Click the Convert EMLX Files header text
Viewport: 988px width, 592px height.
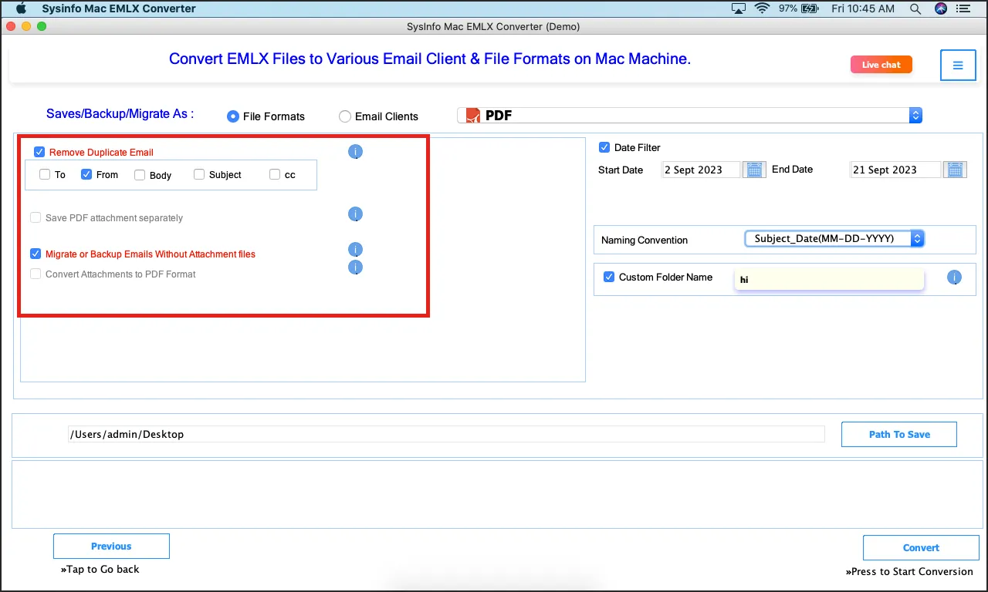tap(430, 59)
